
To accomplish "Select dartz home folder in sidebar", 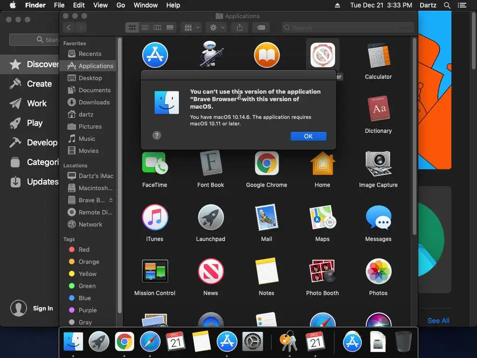I will click(x=88, y=115).
